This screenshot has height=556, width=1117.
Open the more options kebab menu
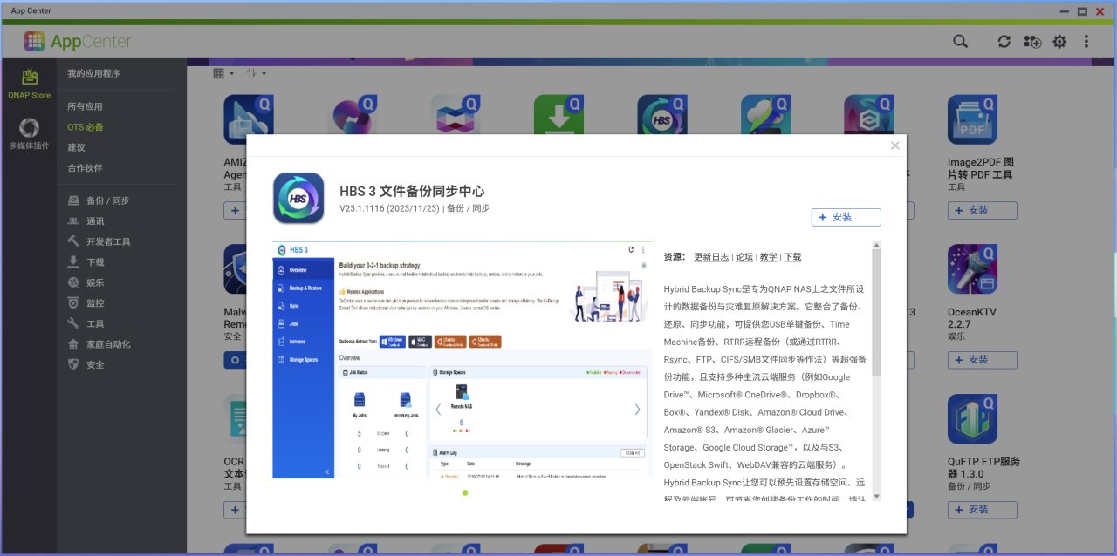point(1086,41)
